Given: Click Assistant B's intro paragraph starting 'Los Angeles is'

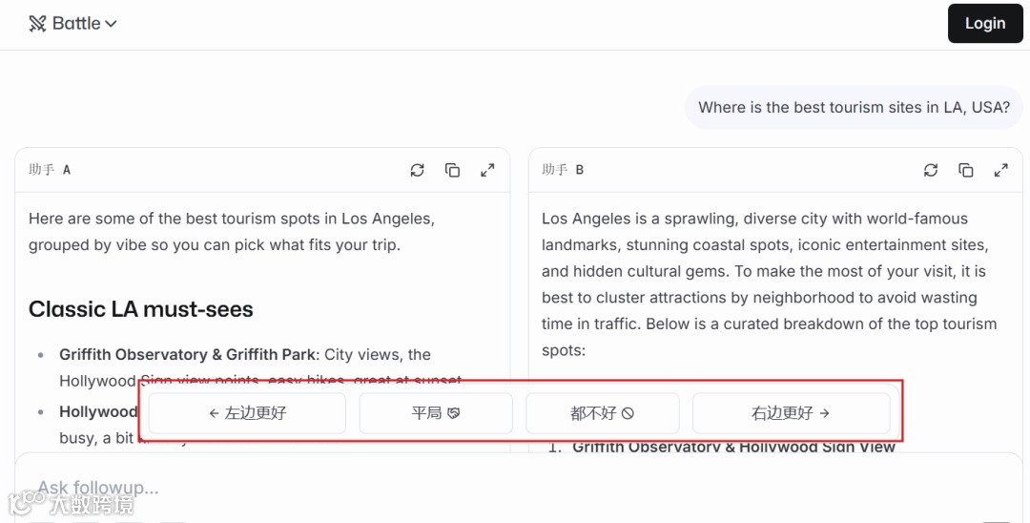Looking at the screenshot, I should (769, 284).
